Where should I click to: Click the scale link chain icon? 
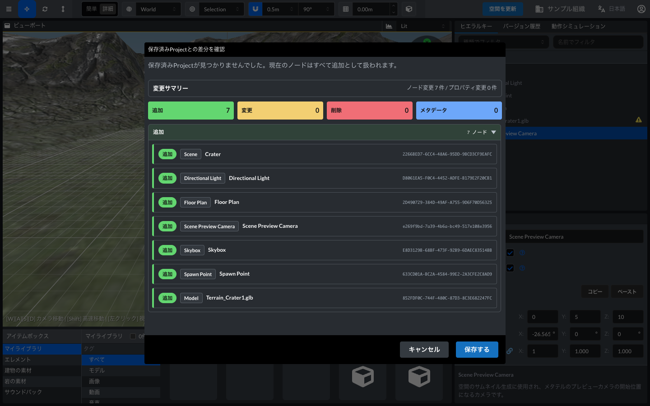510,351
